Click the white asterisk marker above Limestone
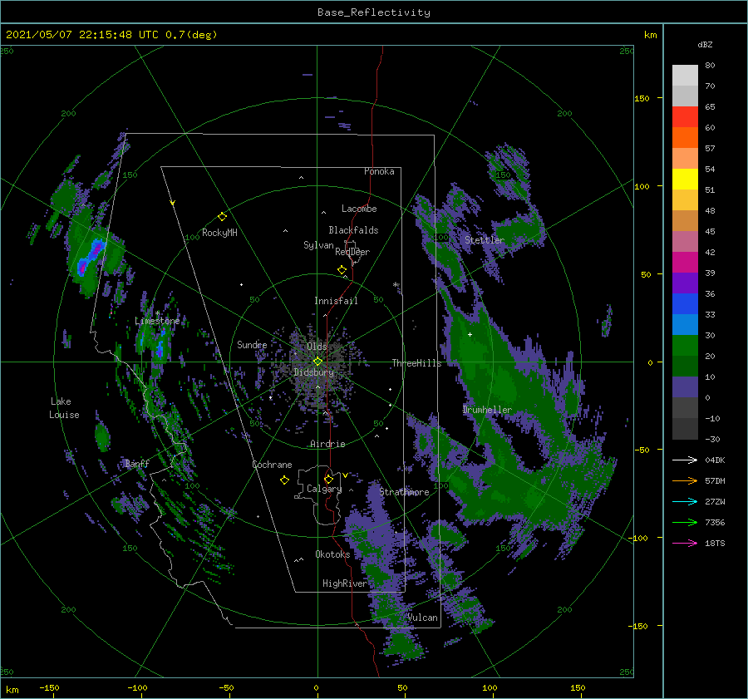Viewport: 748px width, 699px height. coord(157,313)
